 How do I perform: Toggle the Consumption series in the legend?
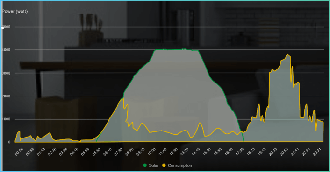(x=177, y=165)
